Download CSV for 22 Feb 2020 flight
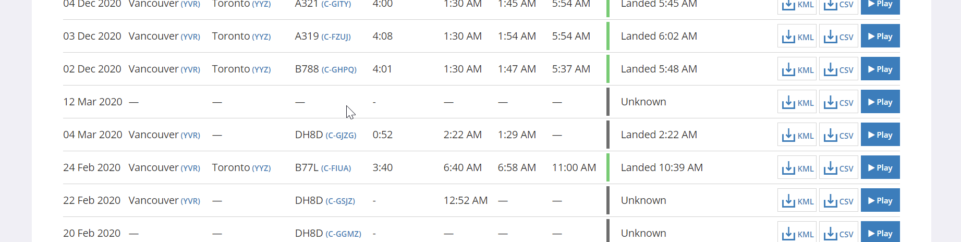 838,200
